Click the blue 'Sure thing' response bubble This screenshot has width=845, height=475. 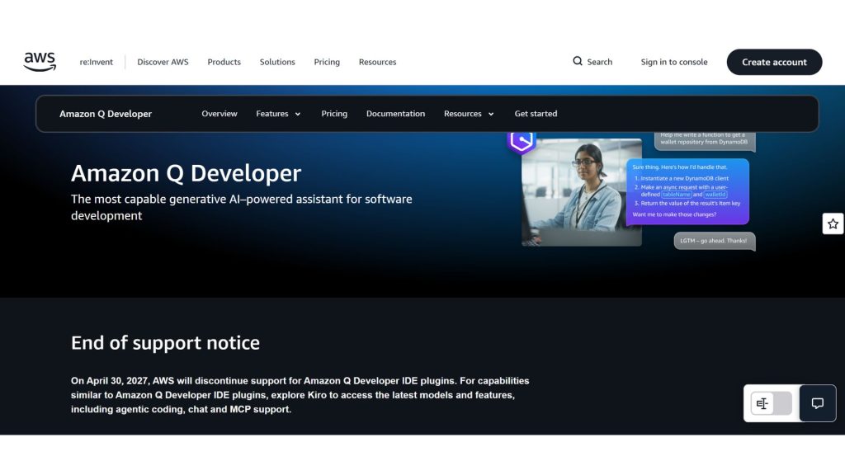[687, 191]
